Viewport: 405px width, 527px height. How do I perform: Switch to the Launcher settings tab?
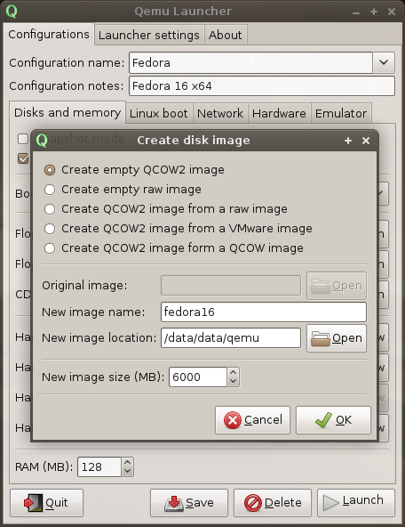(149, 35)
